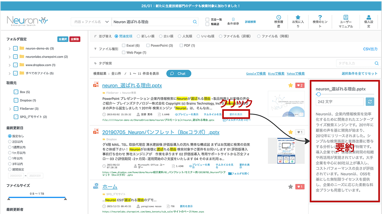
Task: Click the search magnifier icon
Action: [x=195, y=22]
